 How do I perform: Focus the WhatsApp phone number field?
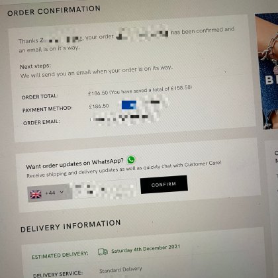tap(104, 189)
